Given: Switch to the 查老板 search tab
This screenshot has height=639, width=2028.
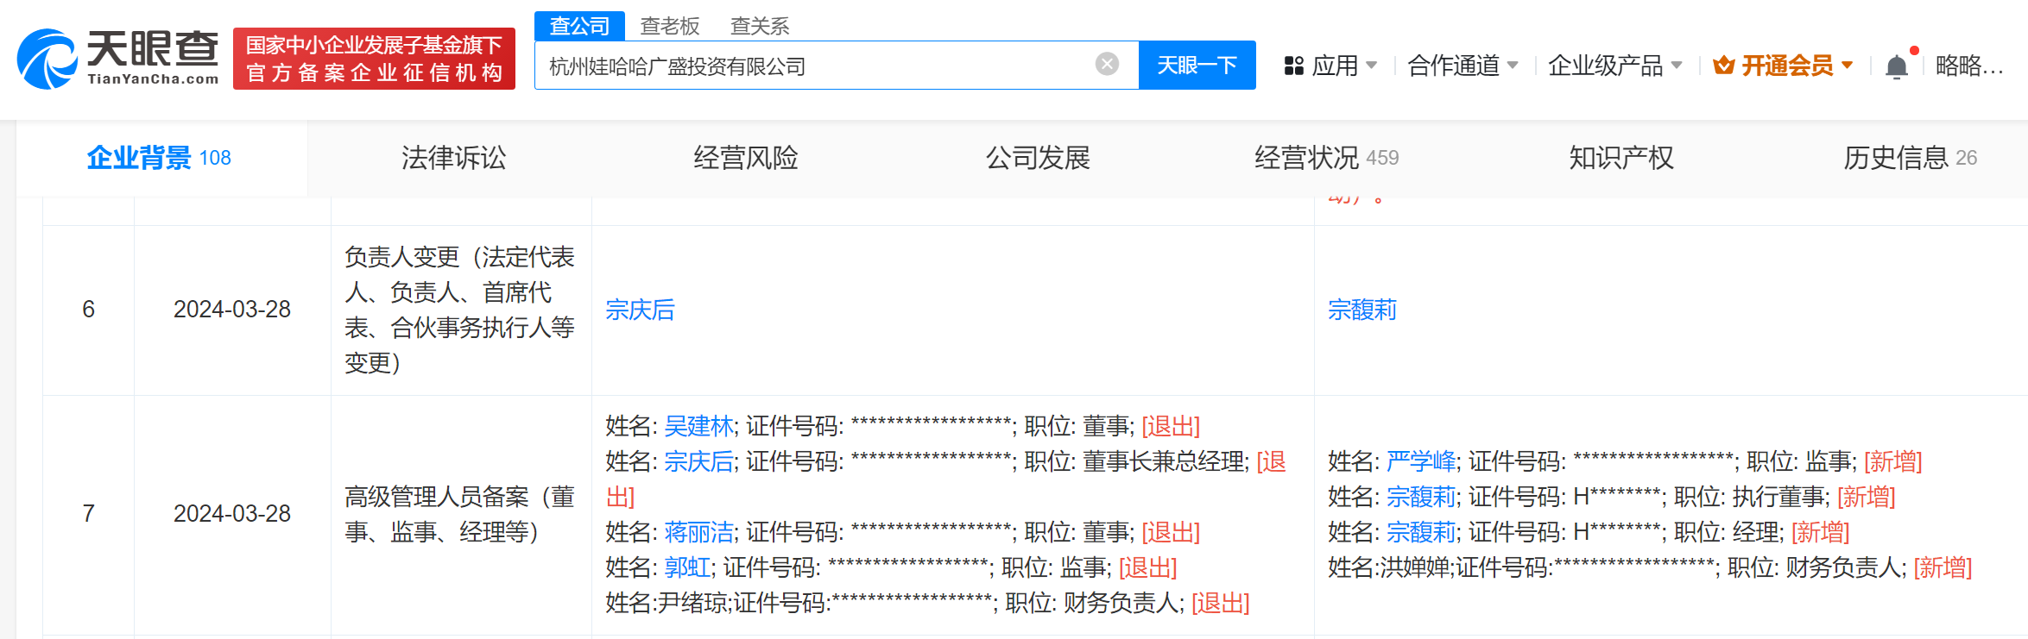Looking at the screenshot, I should pyautogui.click(x=669, y=26).
